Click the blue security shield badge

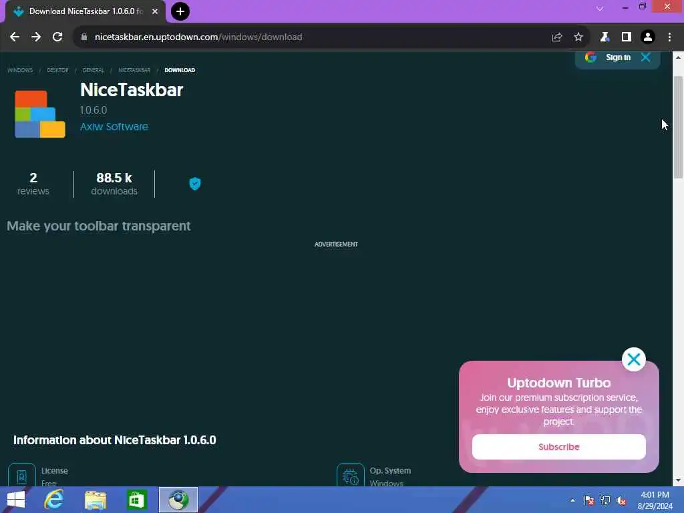pyautogui.click(x=195, y=184)
